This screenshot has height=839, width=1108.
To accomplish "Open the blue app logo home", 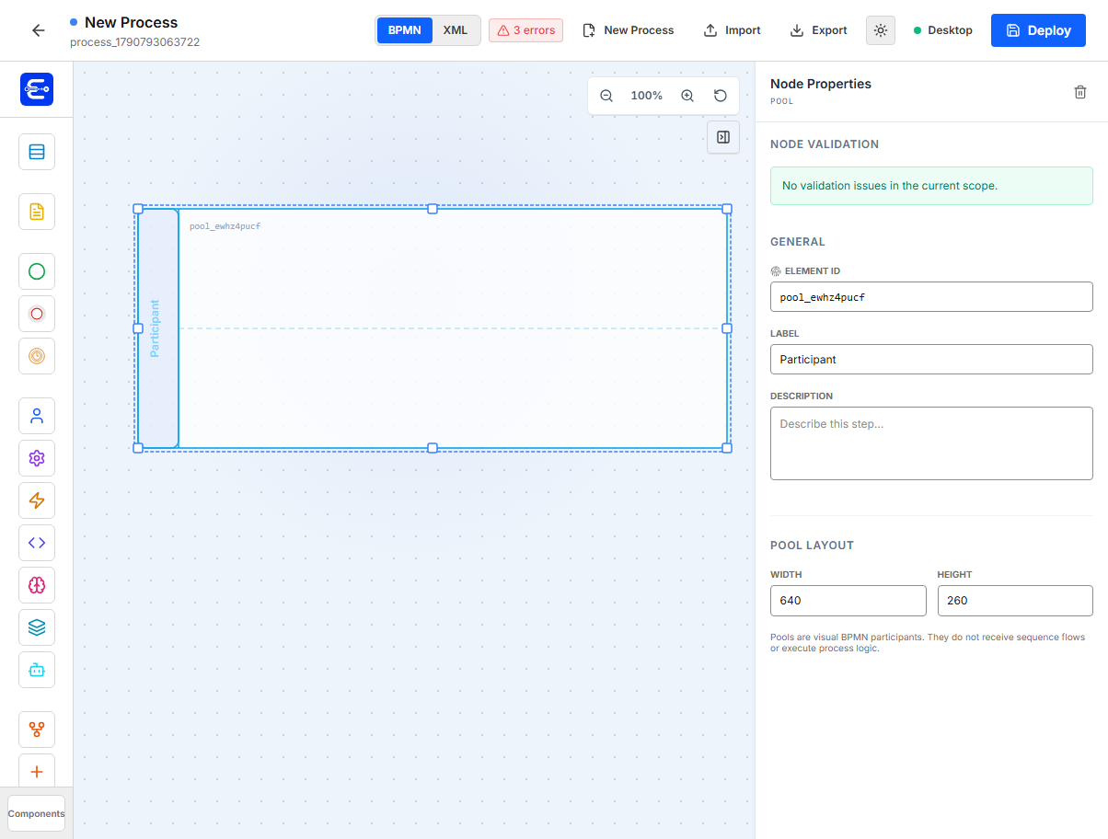I will (x=37, y=89).
